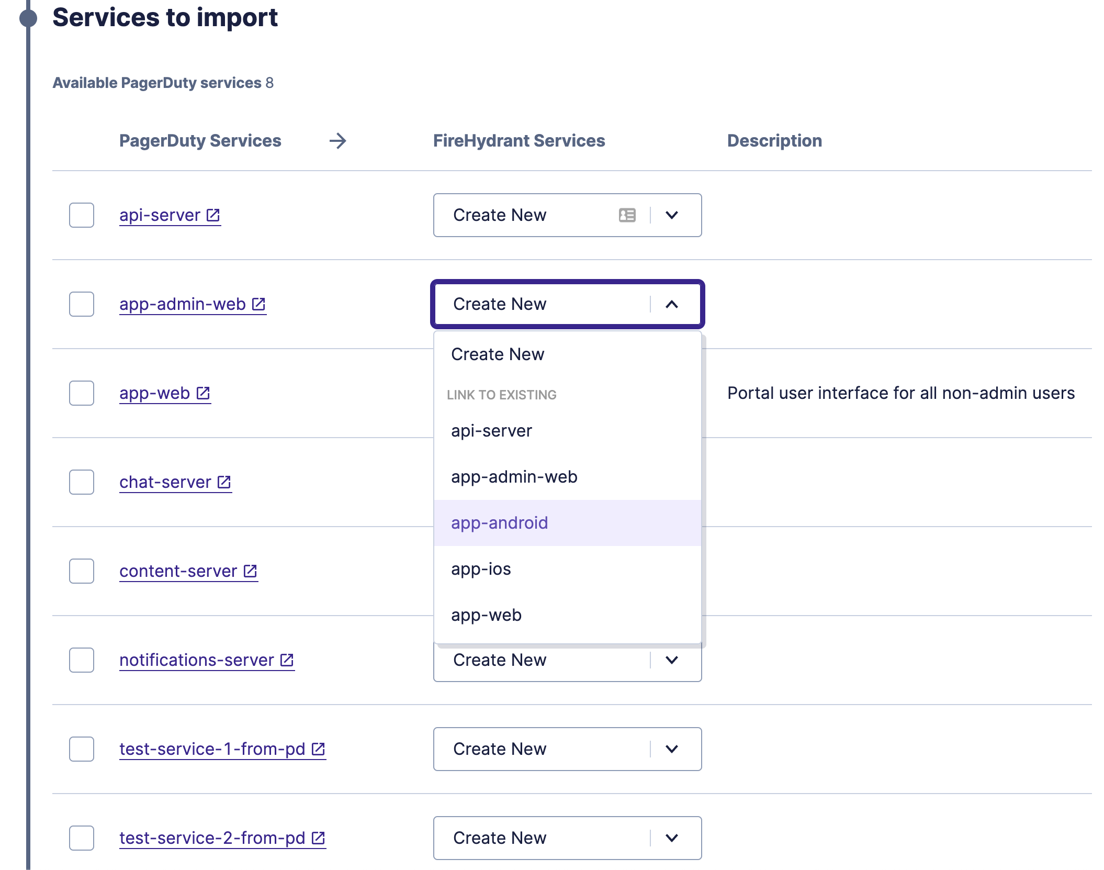Expand the notifications-server dropdown chevron

click(x=672, y=660)
